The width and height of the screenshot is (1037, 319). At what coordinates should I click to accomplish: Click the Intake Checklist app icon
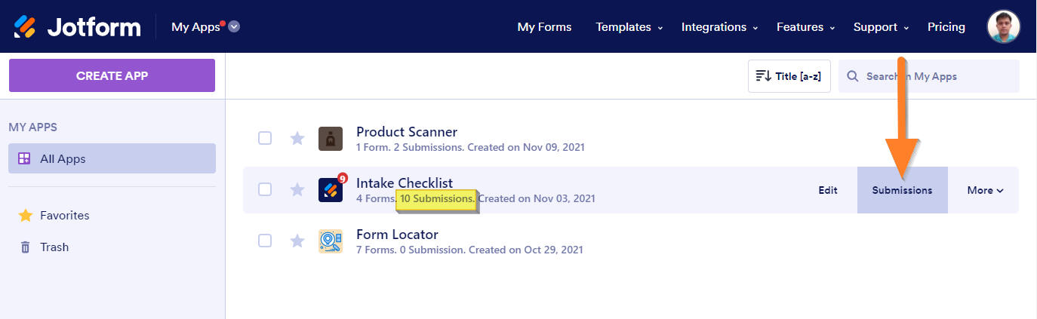pyautogui.click(x=331, y=190)
